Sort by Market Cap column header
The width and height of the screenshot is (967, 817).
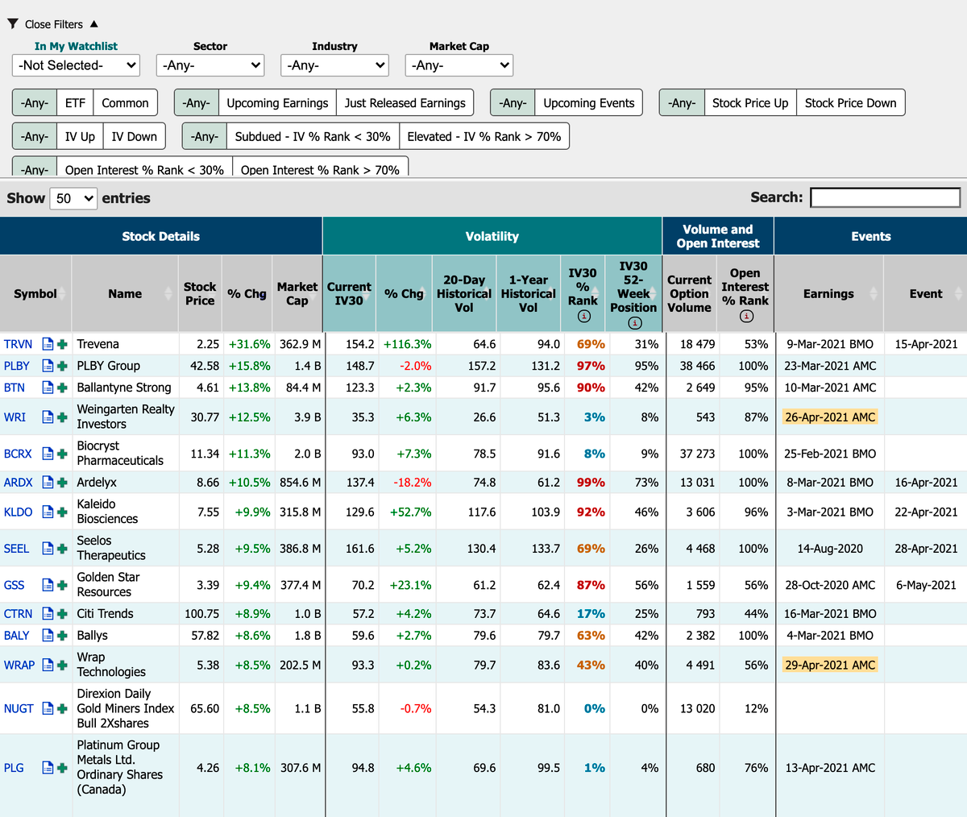(297, 294)
